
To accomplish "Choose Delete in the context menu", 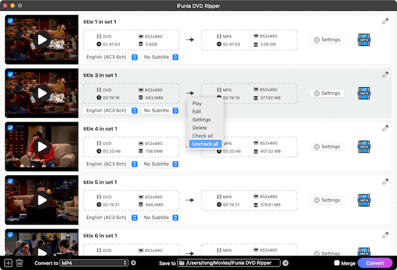I will click(200, 128).
